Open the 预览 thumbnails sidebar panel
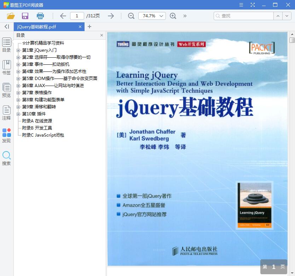 [x=7, y=90]
